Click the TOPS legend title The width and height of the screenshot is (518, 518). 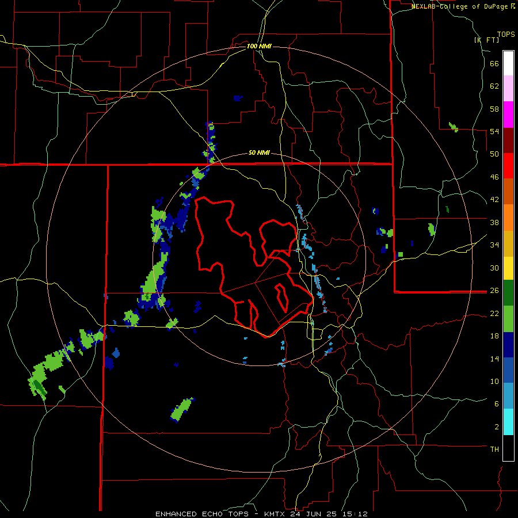pos(506,34)
